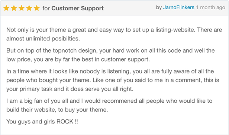Click the word 'by' before author name
This screenshot has height=135, width=229.
(x=159, y=7)
